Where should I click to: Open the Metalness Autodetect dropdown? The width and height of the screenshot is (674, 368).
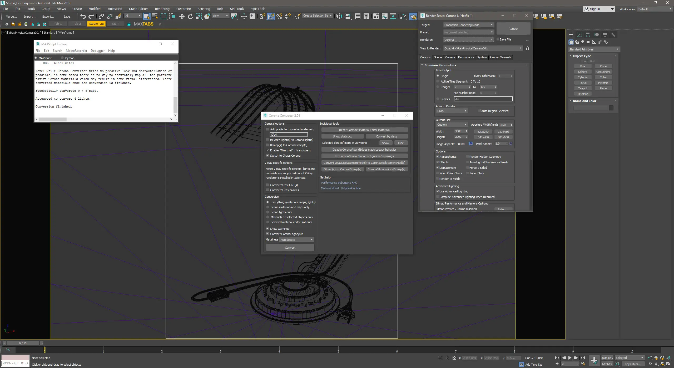pos(296,240)
